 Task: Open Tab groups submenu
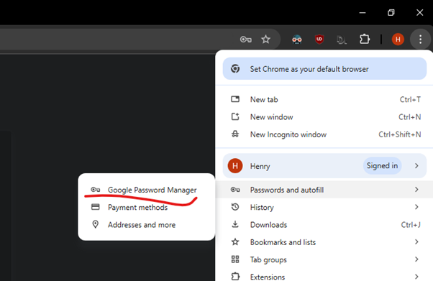324,259
